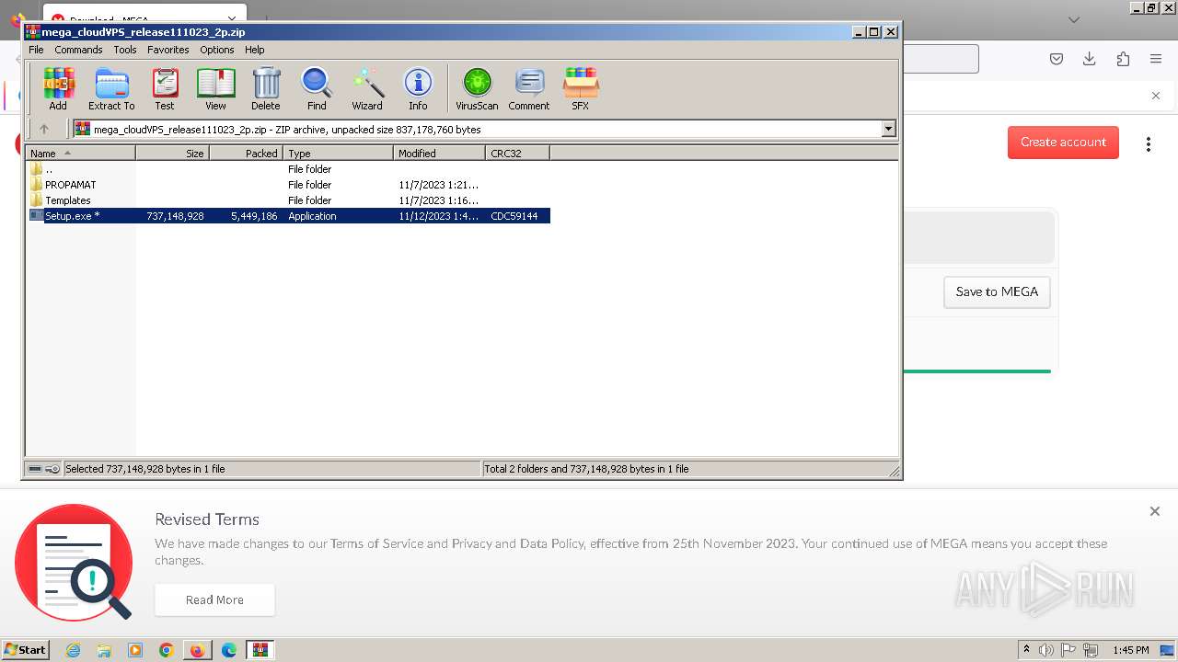The image size is (1178, 662).
Task: Select the Setup.exe file row
Action: [x=288, y=216]
